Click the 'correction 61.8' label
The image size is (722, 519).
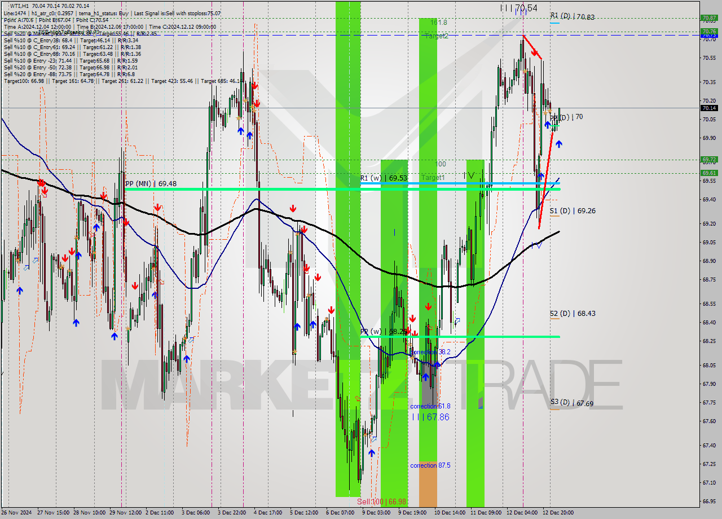pos(430,406)
